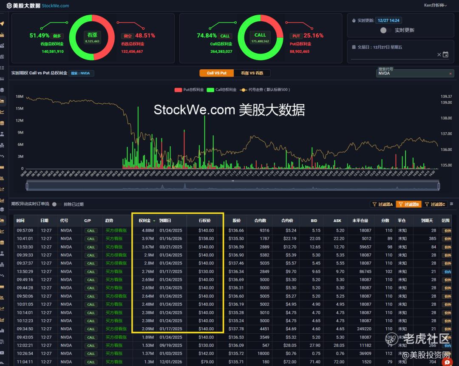Apply 过滤器A filter

pyautogui.click(x=382, y=204)
